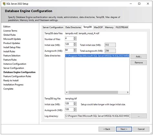Select the highlighted data directory path entry
Viewport: 153px width, 135px height.
pos(97,56)
